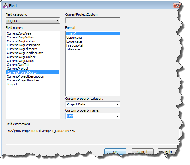Confirm with the OK button
The height and width of the screenshot is (165, 190).
tap(115, 151)
